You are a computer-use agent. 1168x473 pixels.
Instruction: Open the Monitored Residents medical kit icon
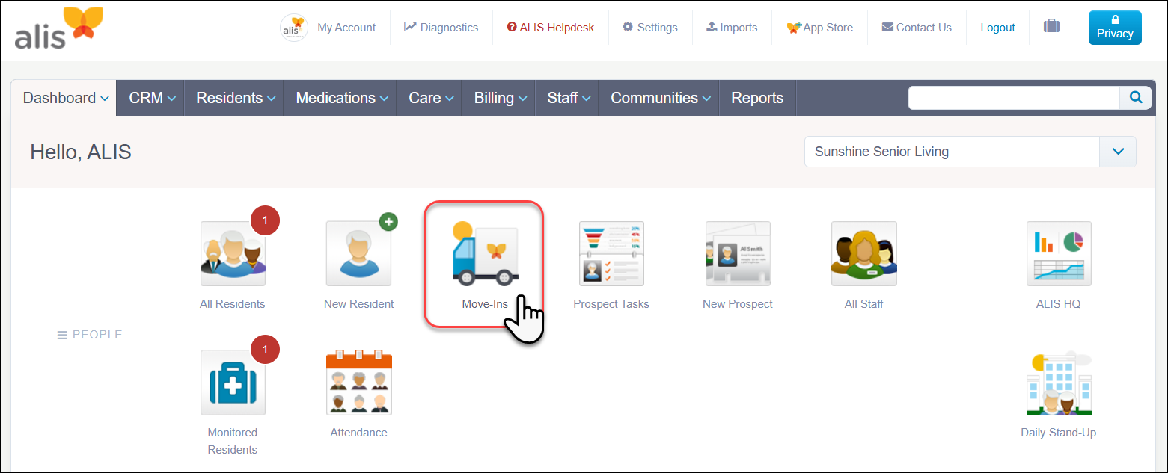233,383
